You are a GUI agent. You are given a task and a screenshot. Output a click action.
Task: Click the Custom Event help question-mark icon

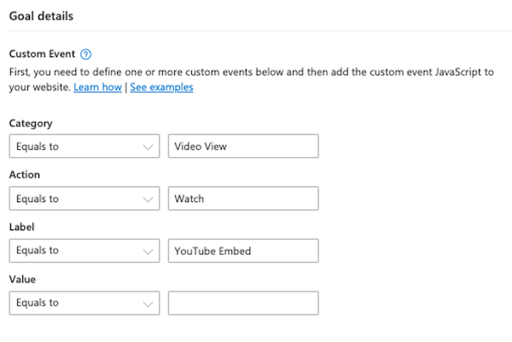coord(85,54)
